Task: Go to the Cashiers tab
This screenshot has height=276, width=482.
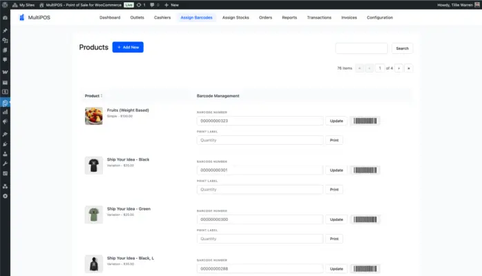Action: tap(162, 17)
